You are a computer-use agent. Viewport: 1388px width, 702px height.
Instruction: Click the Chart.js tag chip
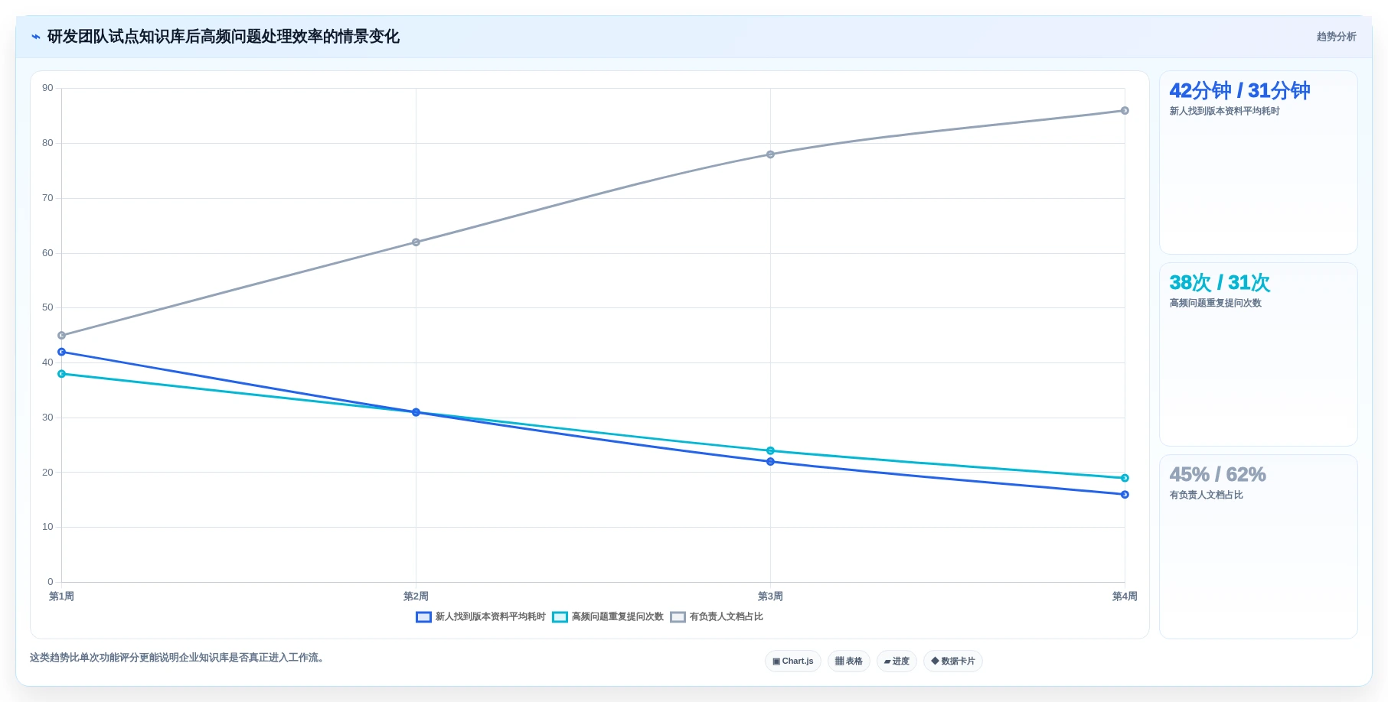[793, 661]
